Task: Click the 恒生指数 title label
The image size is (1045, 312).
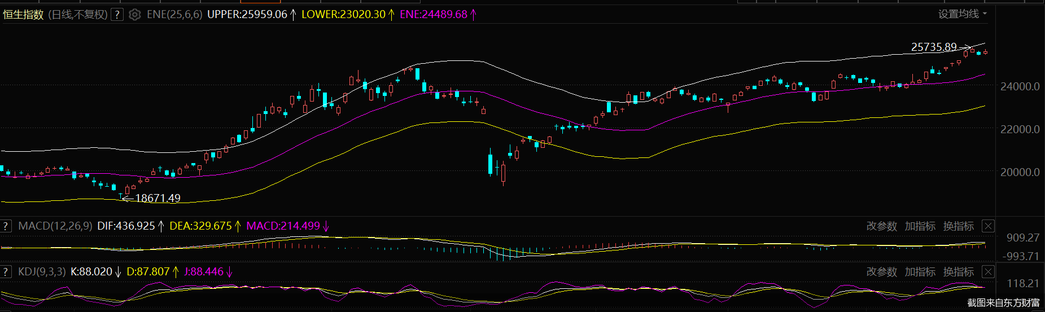Action: pos(23,15)
